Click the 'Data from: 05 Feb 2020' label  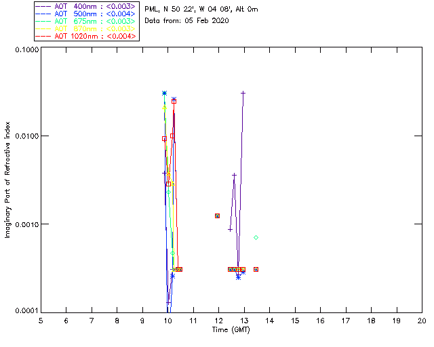[x=186, y=21]
